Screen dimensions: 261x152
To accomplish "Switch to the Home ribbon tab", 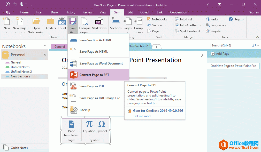I will 24,12.
